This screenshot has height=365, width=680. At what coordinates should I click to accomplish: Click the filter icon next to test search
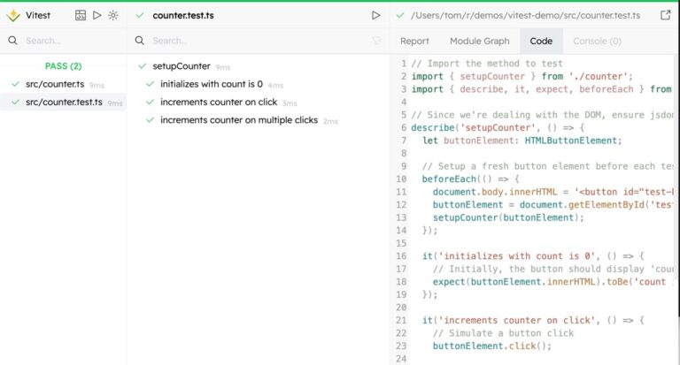pos(376,41)
